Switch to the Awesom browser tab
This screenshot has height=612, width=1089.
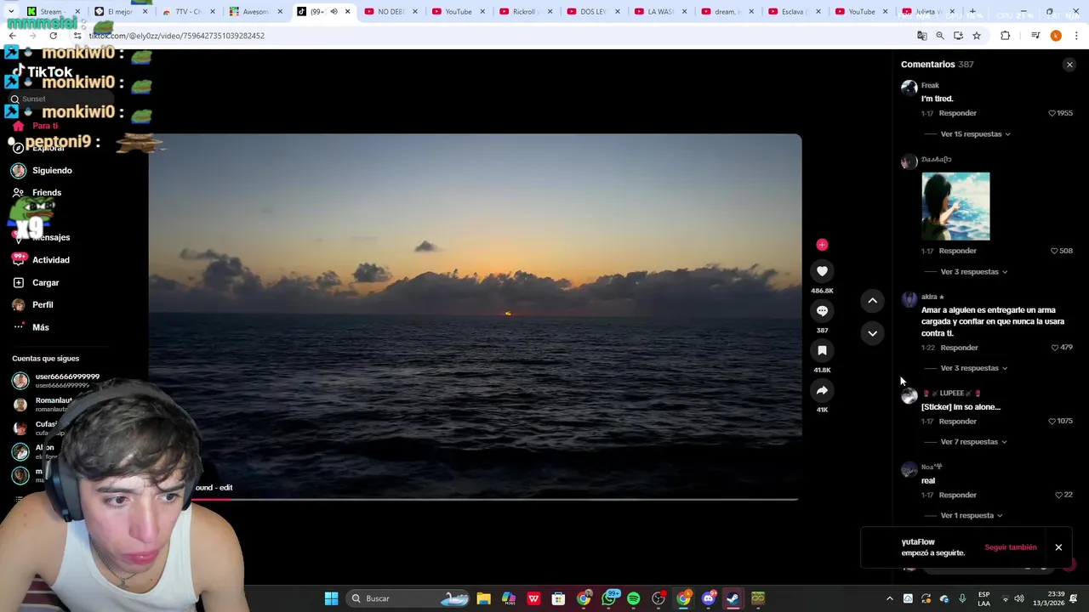(256, 12)
